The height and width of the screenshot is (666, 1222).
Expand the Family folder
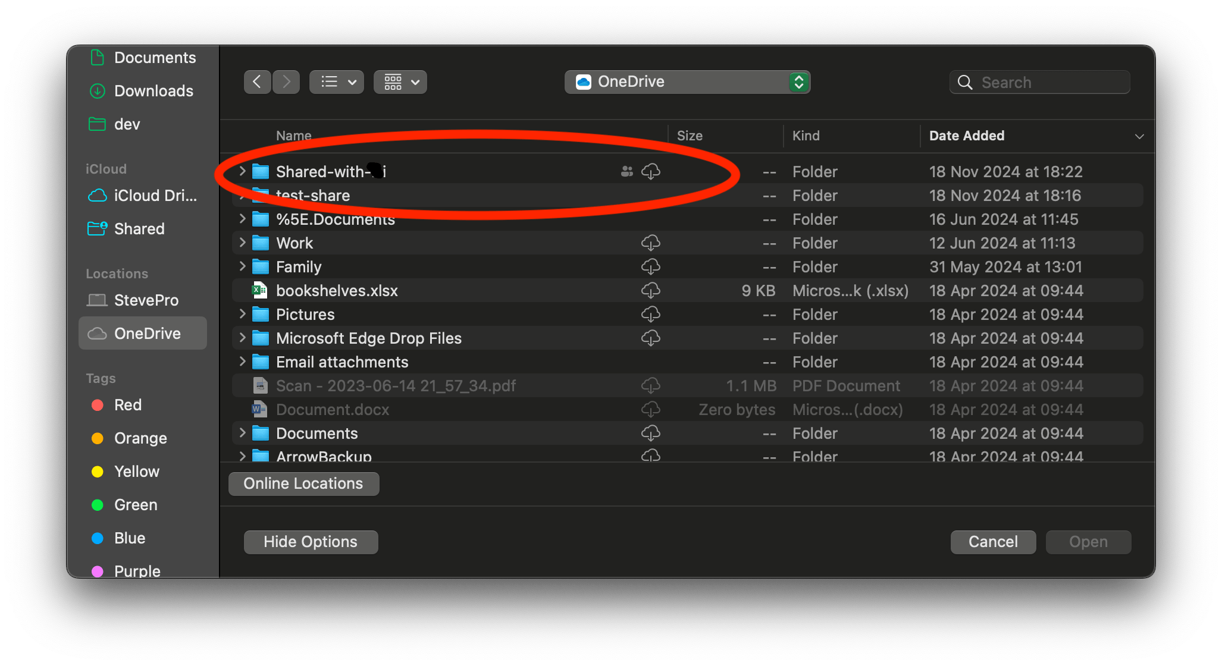tap(242, 266)
